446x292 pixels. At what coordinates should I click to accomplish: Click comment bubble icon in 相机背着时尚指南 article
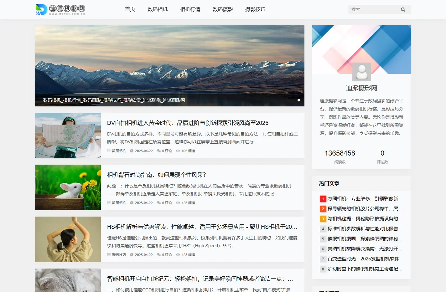tap(159, 203)
